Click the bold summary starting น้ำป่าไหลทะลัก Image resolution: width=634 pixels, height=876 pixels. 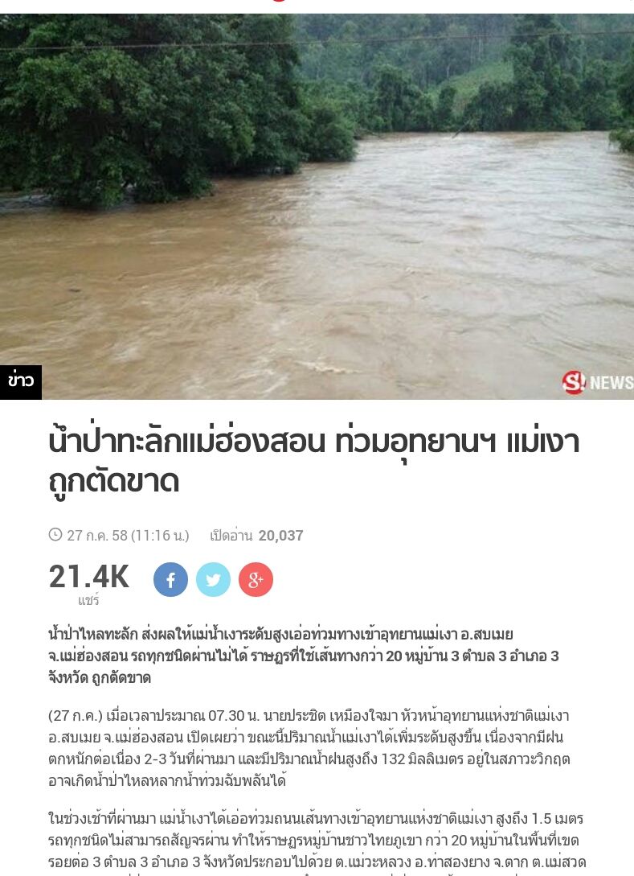point(304,656)
